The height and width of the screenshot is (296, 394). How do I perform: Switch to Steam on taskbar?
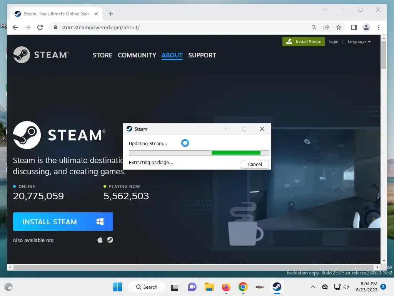(x=277, y=287)
